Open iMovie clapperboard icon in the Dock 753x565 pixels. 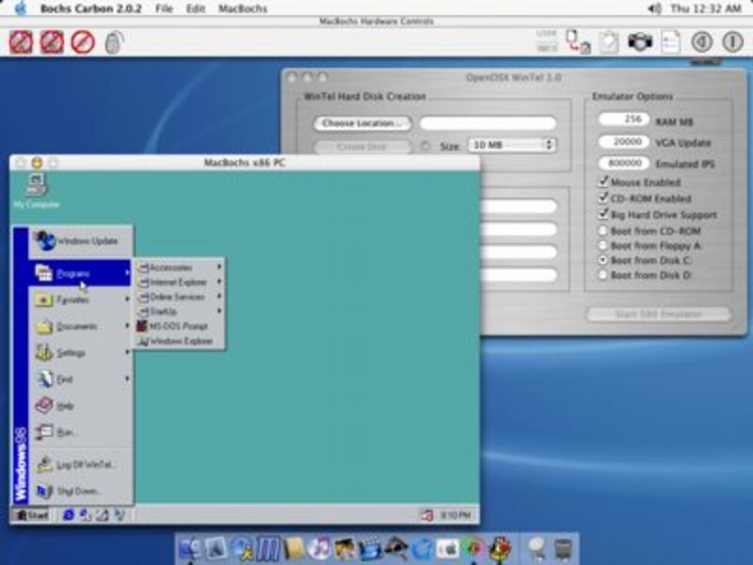click(371, 548)
